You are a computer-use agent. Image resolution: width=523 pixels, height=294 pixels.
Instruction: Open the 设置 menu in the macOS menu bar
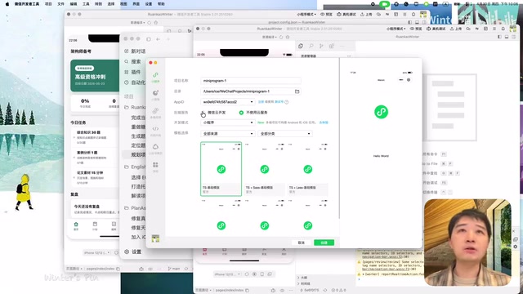pos(149,4)
